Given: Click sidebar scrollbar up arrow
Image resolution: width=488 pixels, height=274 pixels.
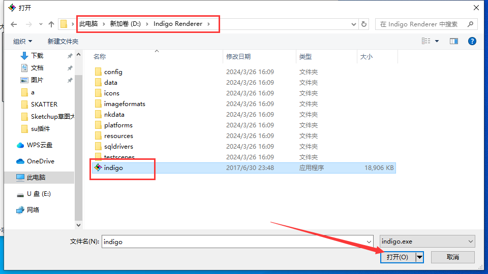Looking at the screenshot, I should [x=78, y=55].
